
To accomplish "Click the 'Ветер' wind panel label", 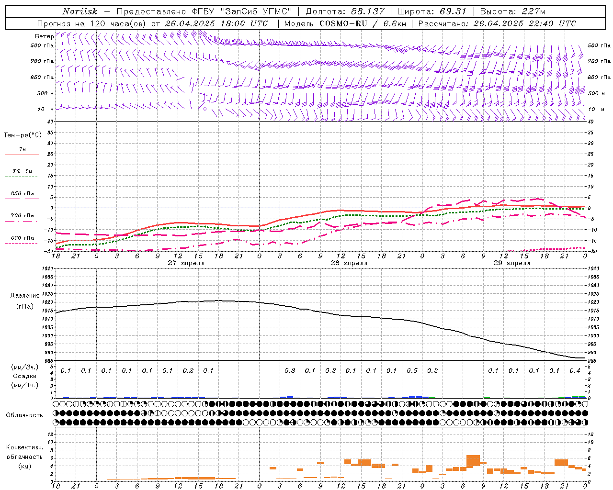I will click(x=44, y=36).
